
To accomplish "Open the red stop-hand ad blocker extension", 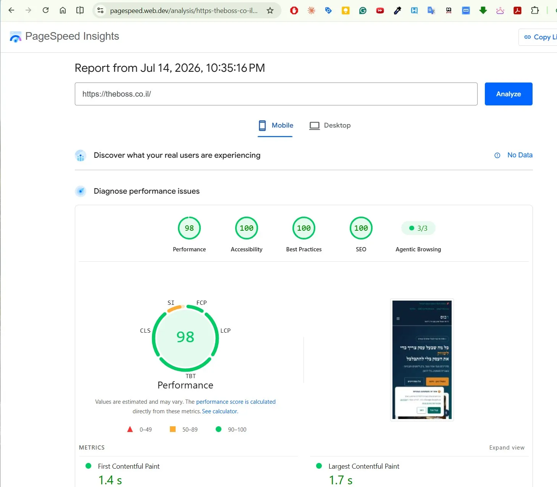I will (294, 10).
